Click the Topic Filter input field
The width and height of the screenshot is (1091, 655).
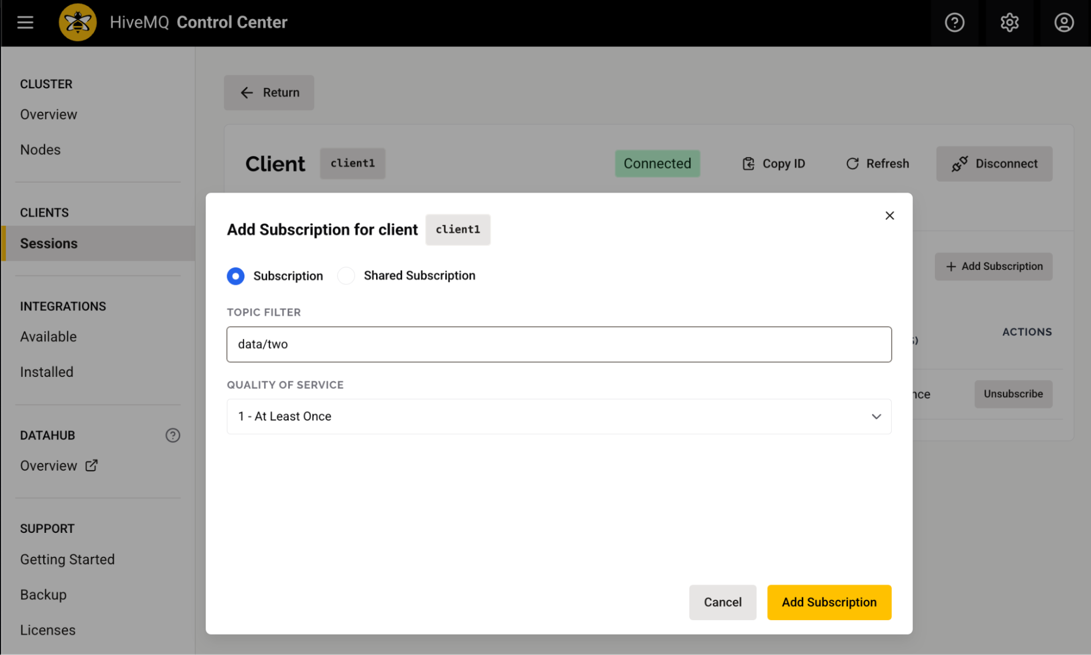559,344
